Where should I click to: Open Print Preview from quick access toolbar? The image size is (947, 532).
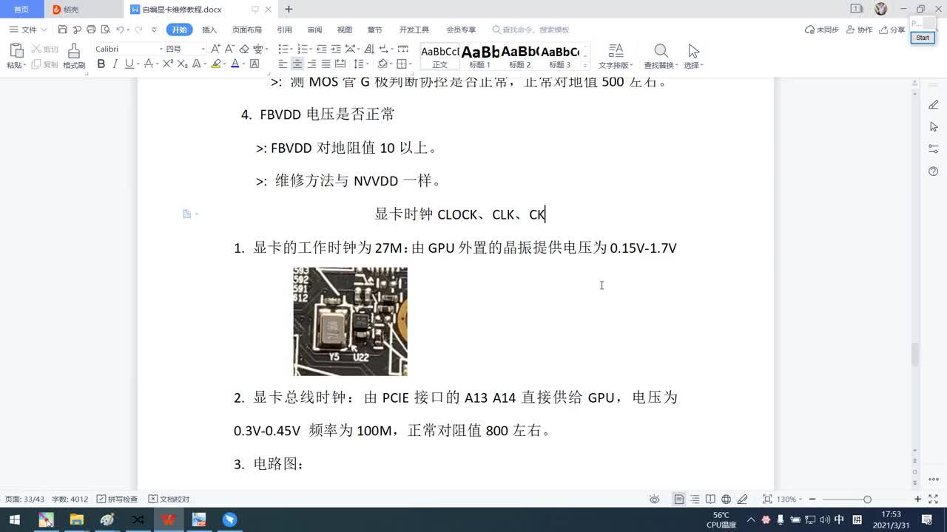(x=105, y=30)
